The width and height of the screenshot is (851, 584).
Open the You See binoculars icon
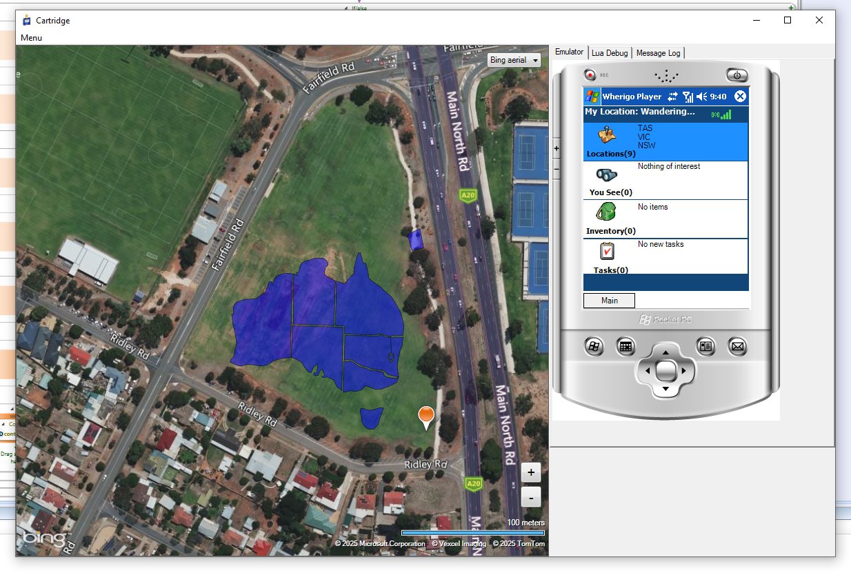coord(606,175)
